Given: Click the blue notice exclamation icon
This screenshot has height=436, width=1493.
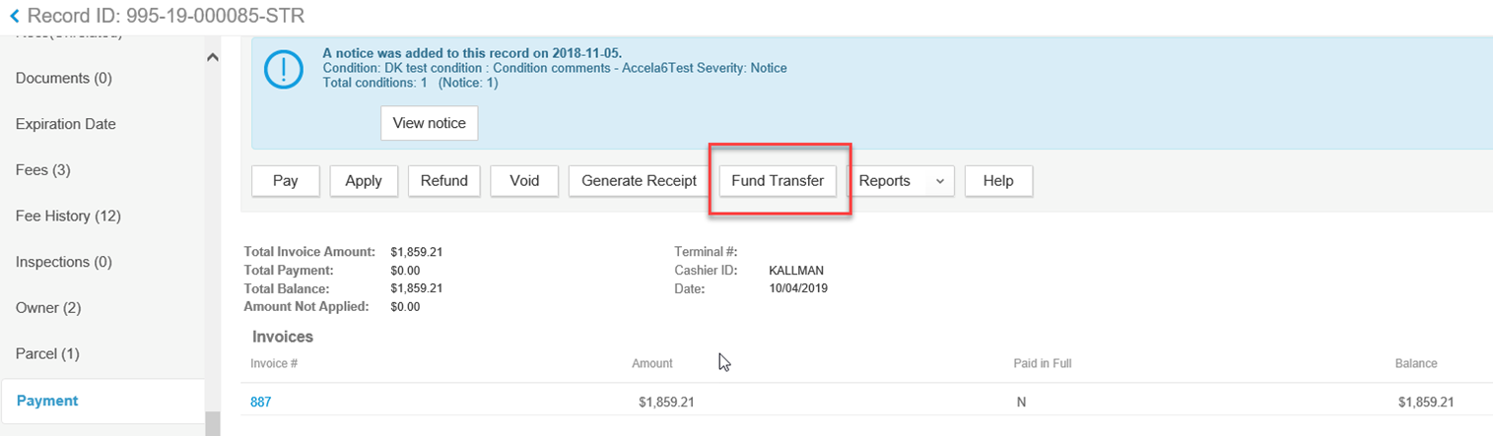Looking at the screenshot, I should tap(284, 69).
